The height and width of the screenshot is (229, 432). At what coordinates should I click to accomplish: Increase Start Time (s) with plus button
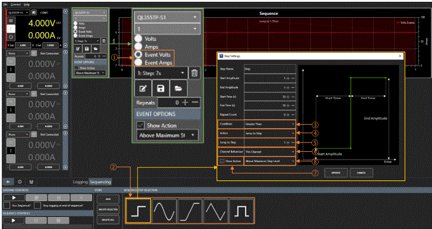tap(288, 97)
